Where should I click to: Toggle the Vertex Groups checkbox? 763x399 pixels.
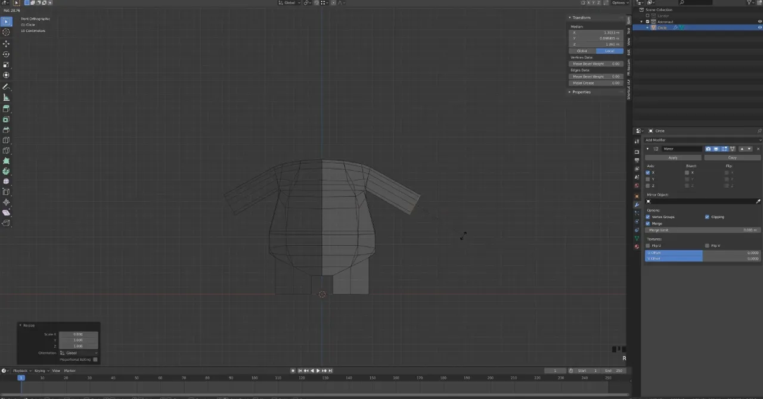648,217
